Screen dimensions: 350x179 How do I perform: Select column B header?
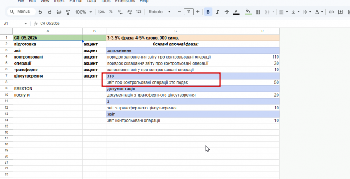pyautogui.click(x=94, y=31)
